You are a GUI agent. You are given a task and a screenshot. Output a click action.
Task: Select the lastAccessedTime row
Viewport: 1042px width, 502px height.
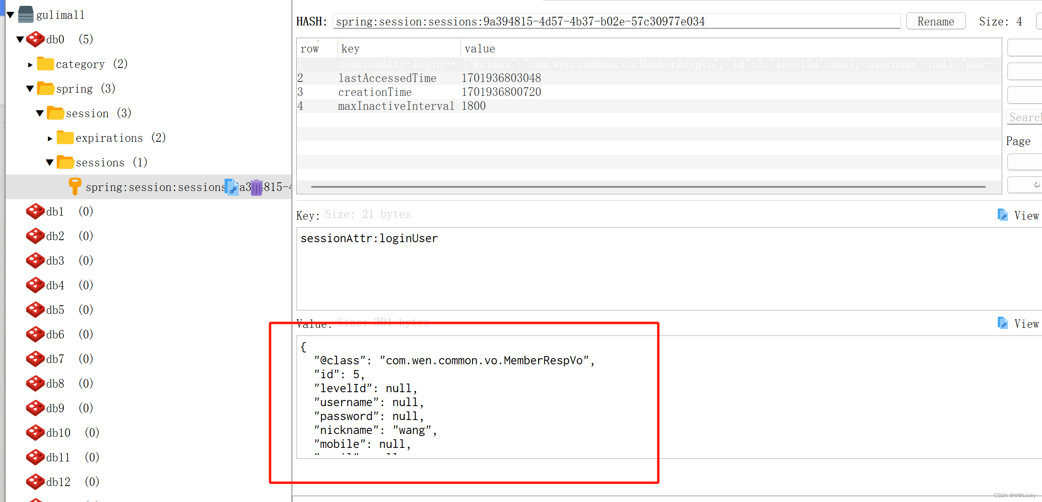387,78
